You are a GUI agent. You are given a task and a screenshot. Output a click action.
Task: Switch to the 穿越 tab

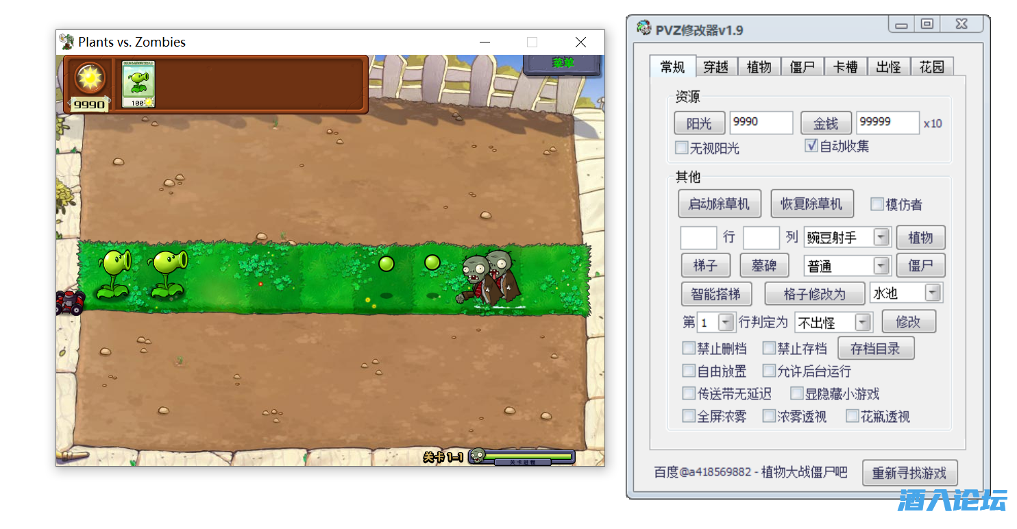[715, 66]
